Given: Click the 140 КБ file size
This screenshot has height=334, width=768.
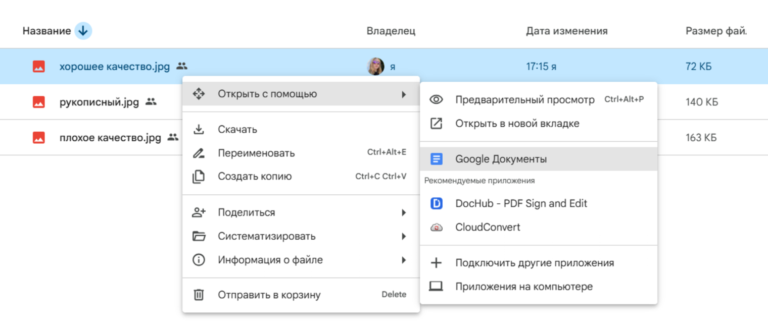Looking at the screenshot, I should 702,102.
